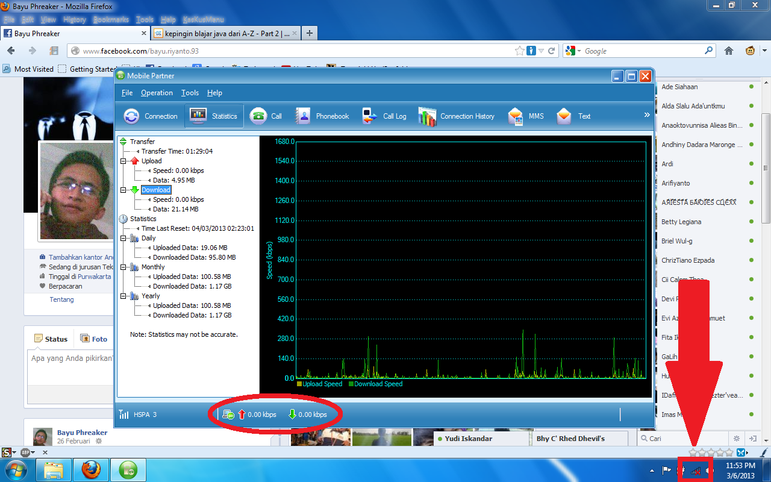Open the Call toolbar icon
The image size is (771, 482).
266,116
